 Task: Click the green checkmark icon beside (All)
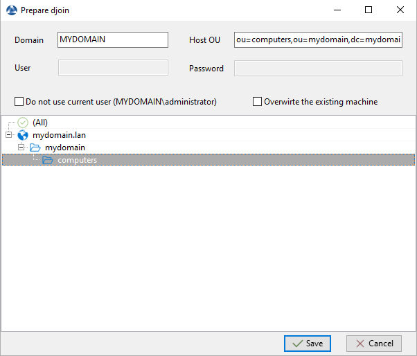(23, 123)
